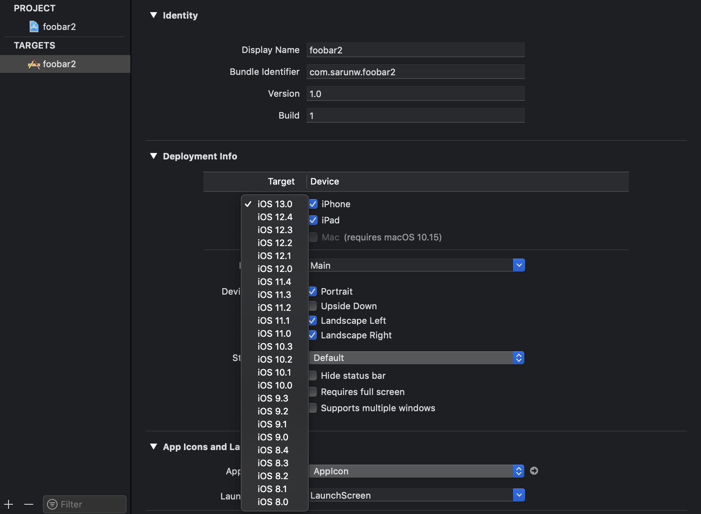Click the arrow icon next to AppIcon

[x=534, y=471]
